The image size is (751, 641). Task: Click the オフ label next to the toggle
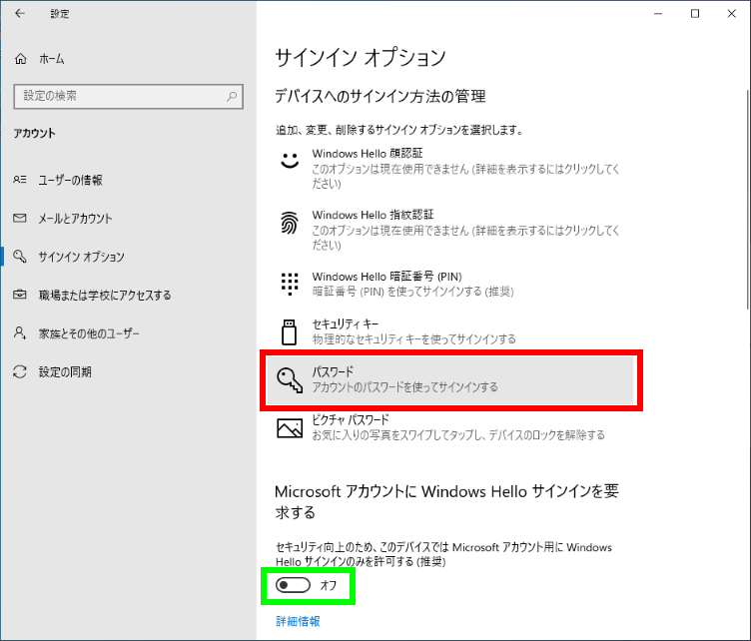(329, 585)
